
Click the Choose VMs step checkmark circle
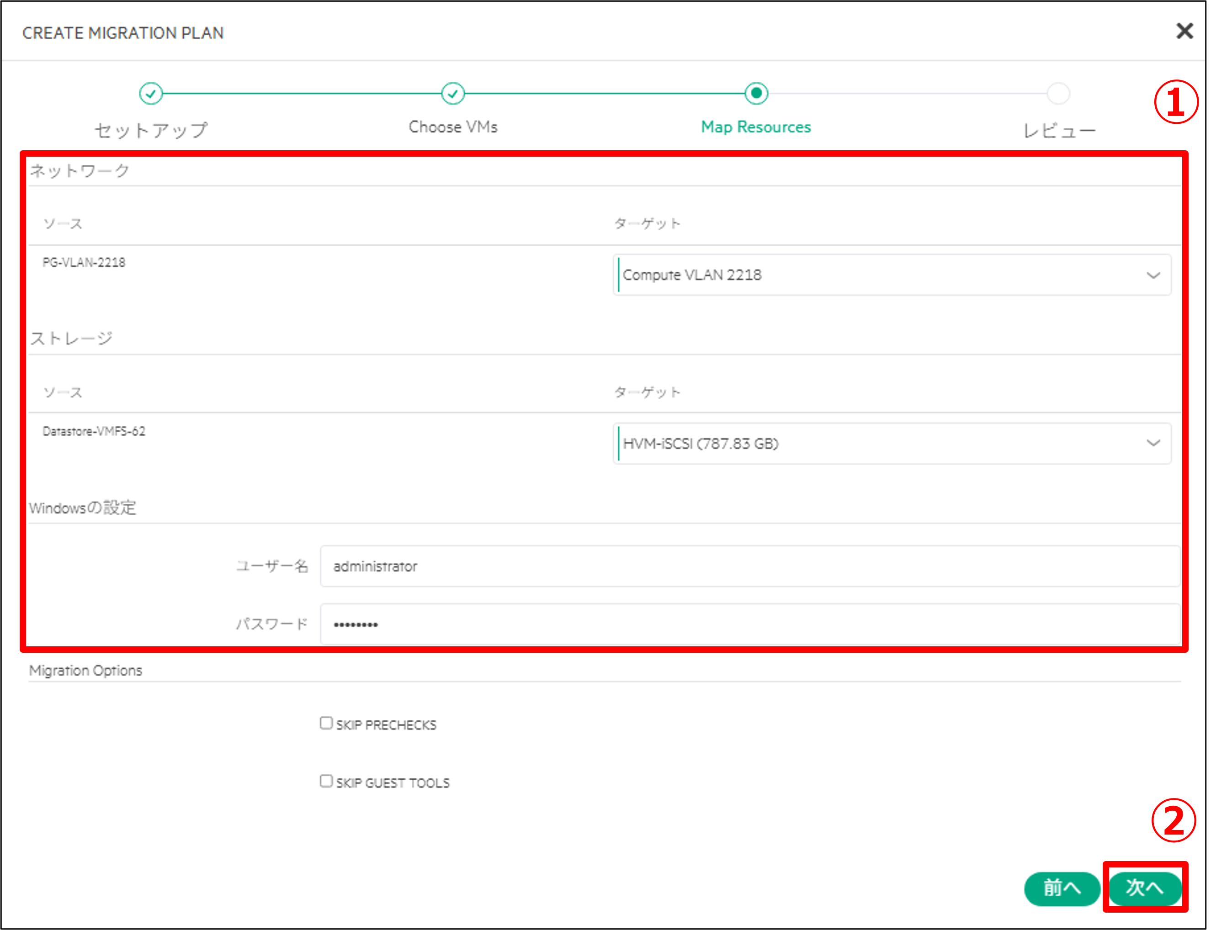coord(453,94)
